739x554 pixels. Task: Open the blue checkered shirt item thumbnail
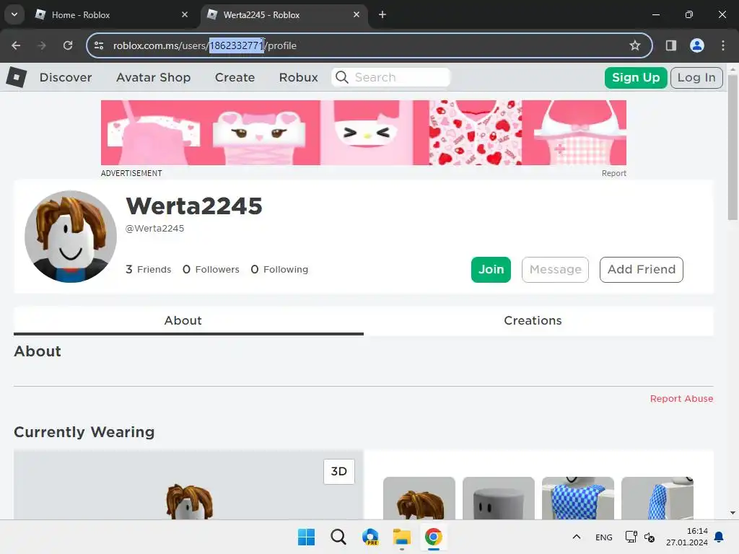578,498
